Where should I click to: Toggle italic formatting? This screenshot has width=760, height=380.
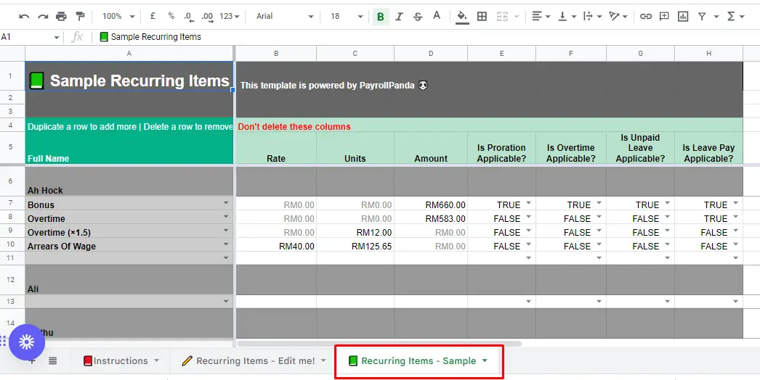coord(399,17)
